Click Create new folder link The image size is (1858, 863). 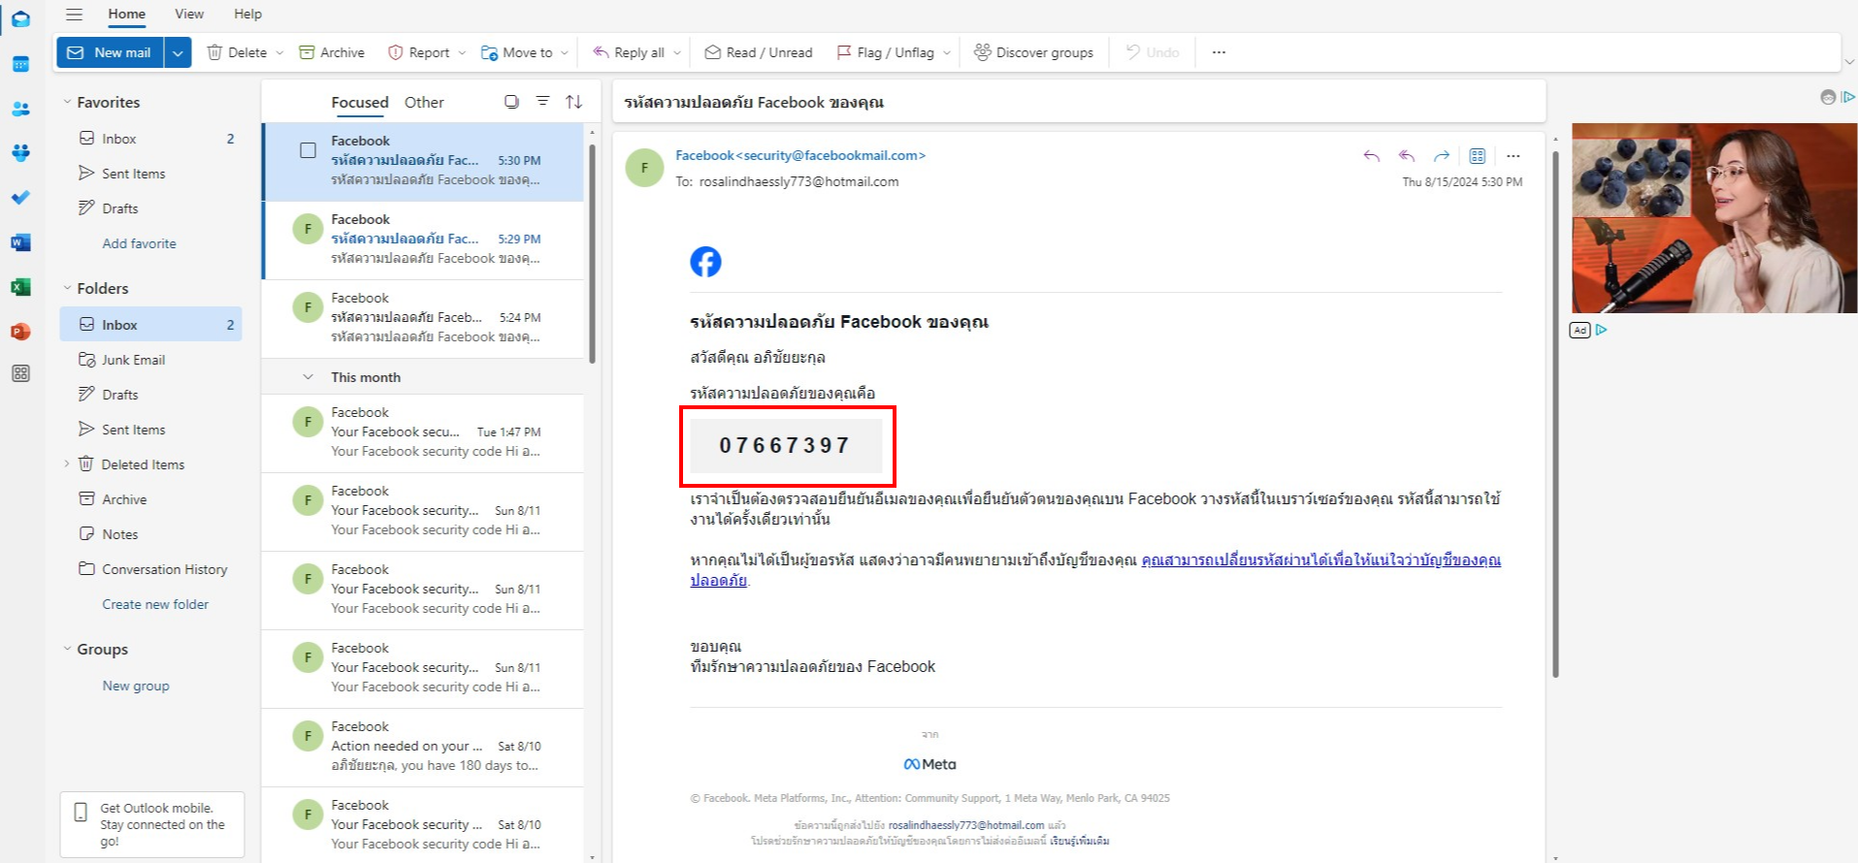click(155, 604)
